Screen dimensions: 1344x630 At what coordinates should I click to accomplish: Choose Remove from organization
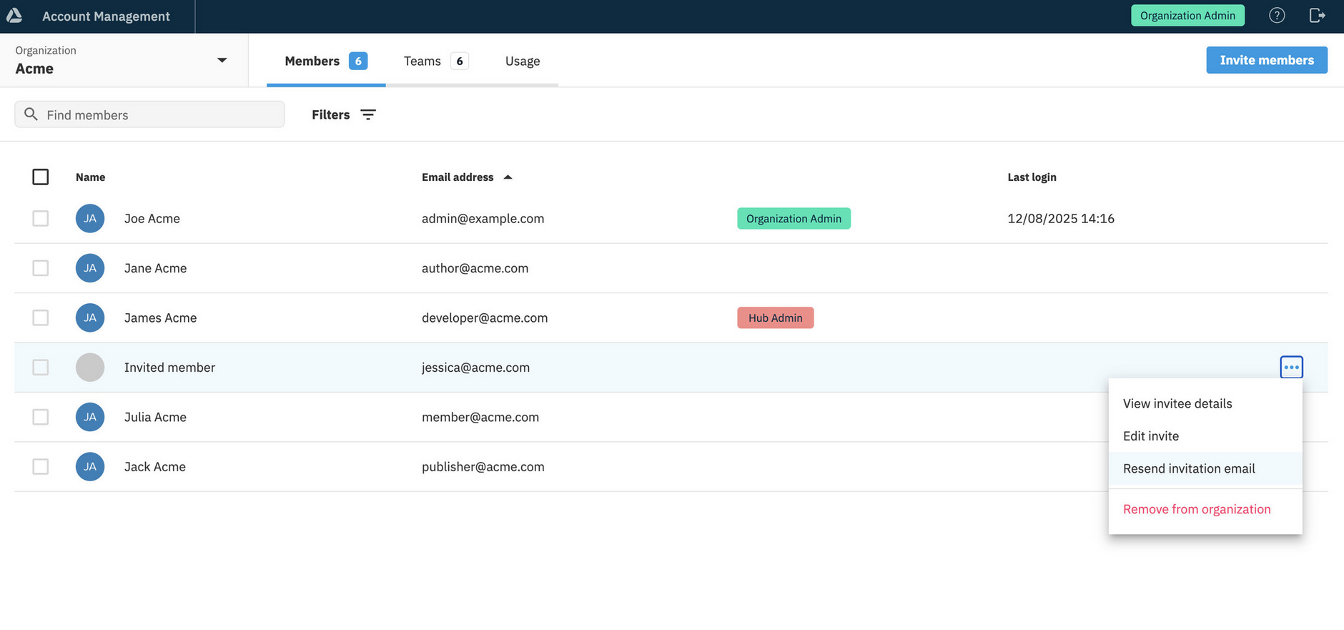[1205, 509]
